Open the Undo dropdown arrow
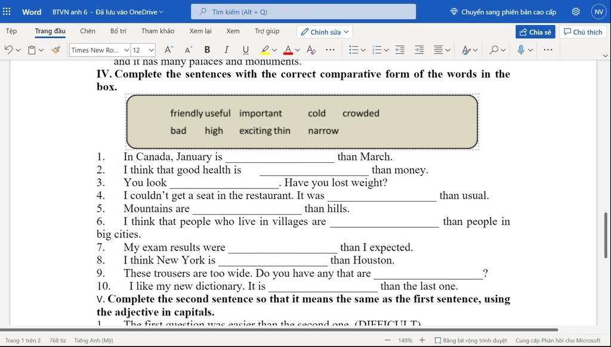 (x=18, y=50)
